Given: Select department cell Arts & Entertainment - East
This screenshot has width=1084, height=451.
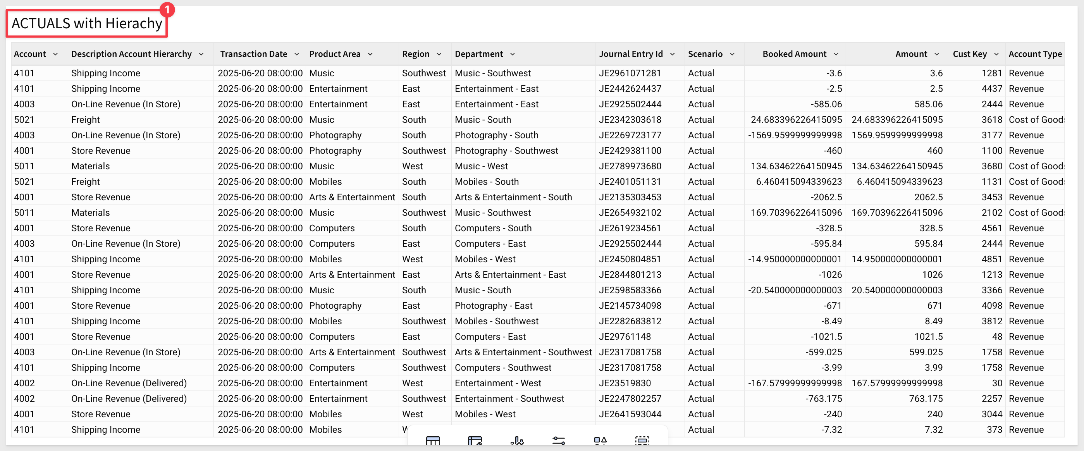Looking at the screenshot, I should click(x=511, y=275).
